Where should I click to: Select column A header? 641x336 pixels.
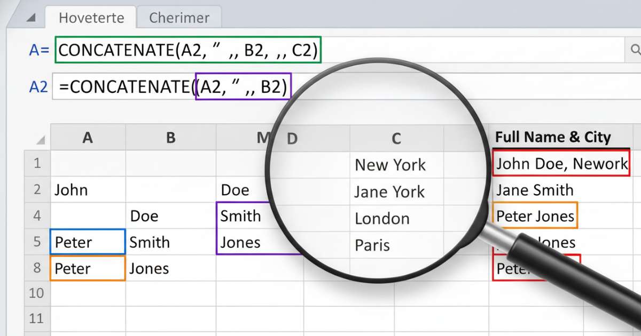88,138
